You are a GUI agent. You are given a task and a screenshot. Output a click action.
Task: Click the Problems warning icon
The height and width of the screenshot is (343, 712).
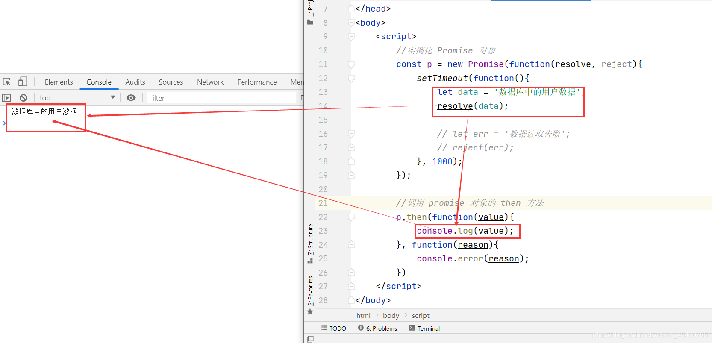tap(361, 328)
